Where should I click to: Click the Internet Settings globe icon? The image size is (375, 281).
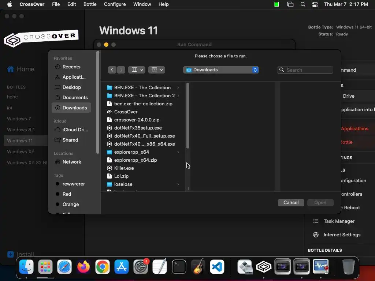point(316,235)
